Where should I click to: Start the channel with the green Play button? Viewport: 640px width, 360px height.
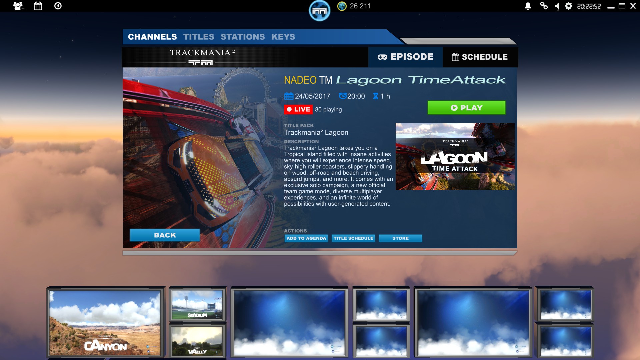tap(467, 108)
